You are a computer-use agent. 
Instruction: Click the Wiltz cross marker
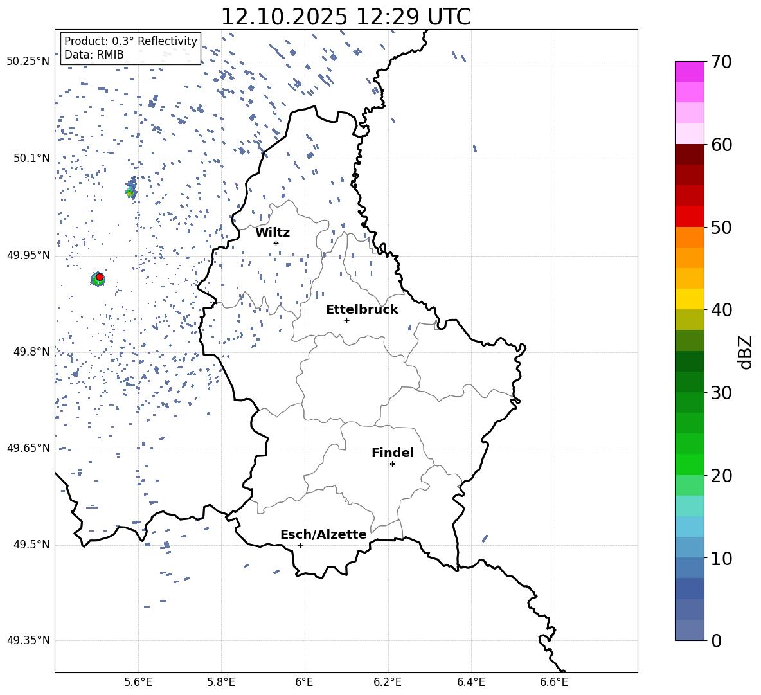point(276,243)
